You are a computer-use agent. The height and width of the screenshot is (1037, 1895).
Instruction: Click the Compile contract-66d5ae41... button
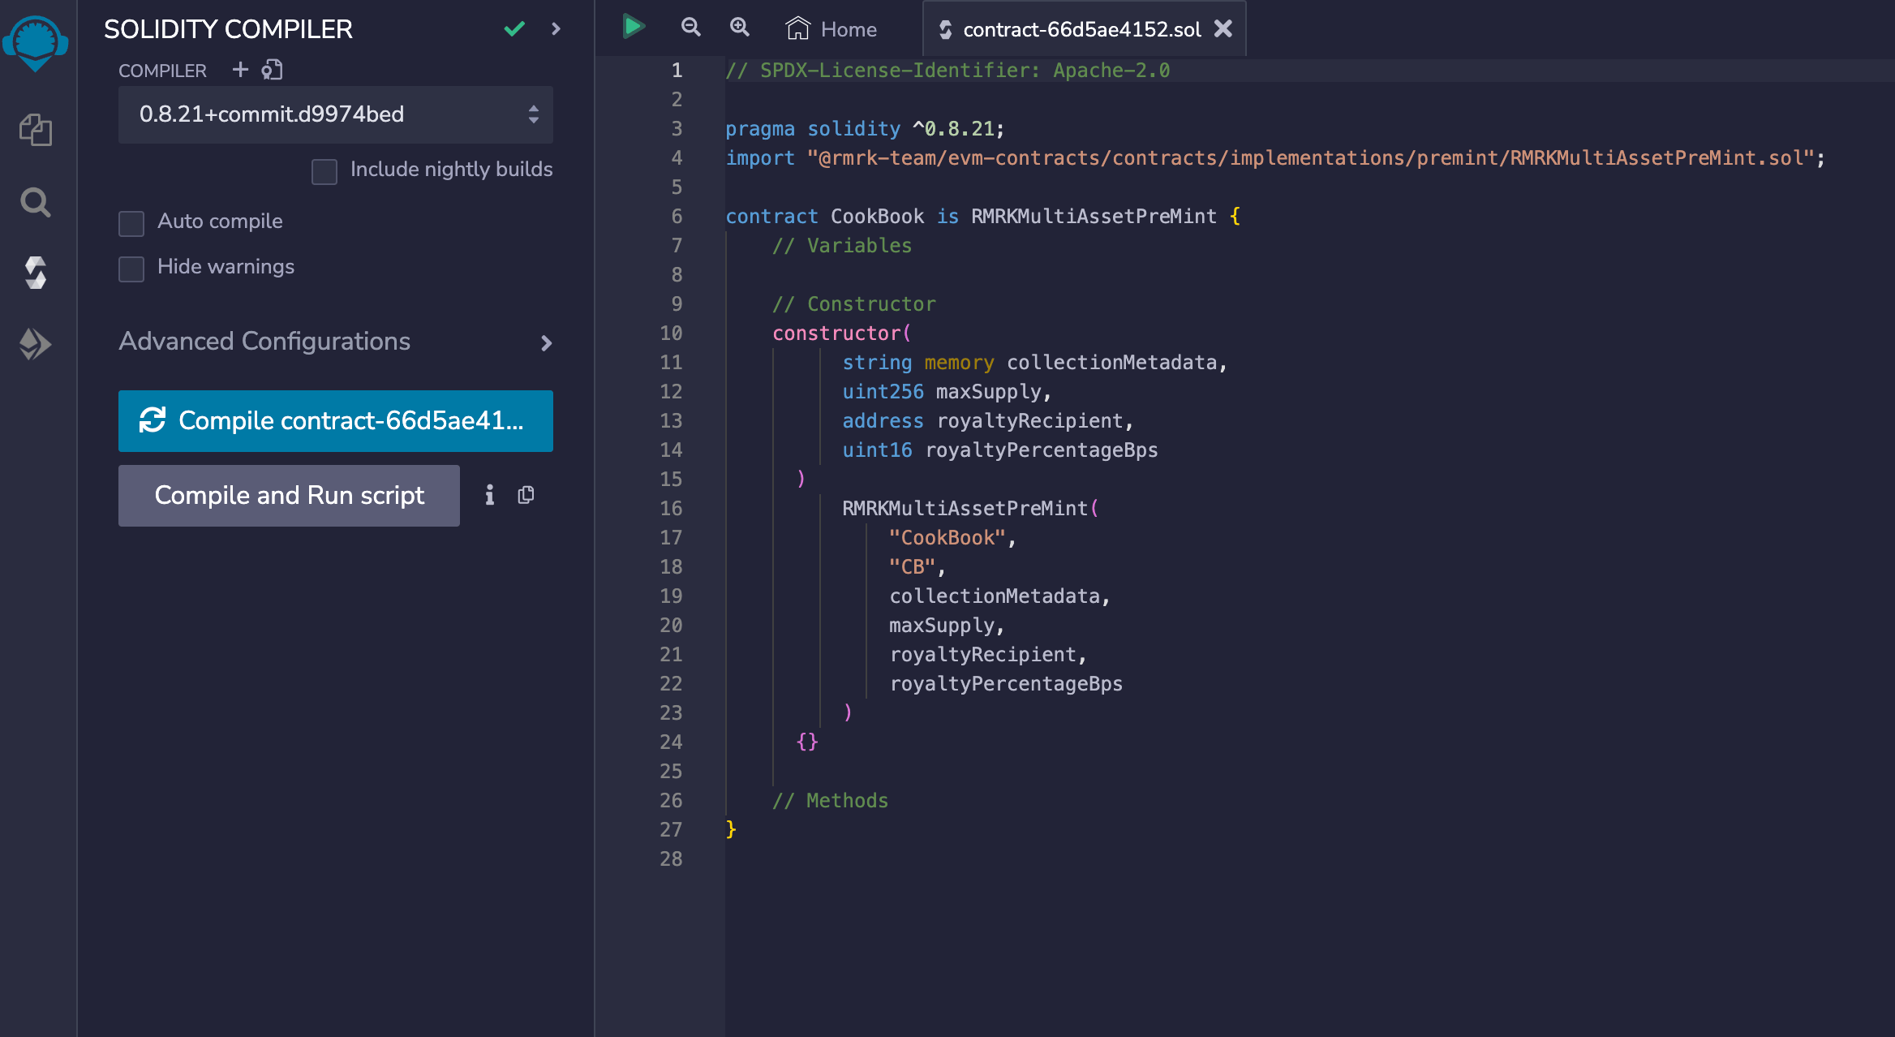coord(335,420)
